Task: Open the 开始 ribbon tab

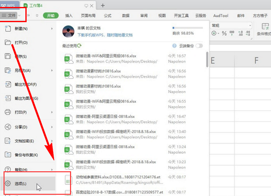Action: (51, 16)
